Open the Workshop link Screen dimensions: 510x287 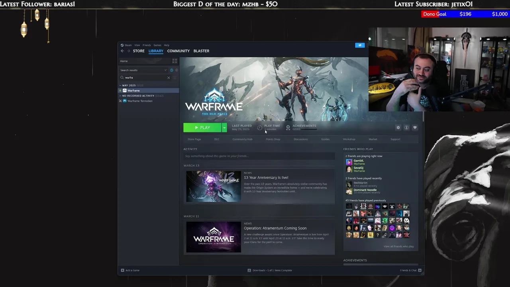coord(349,139)
